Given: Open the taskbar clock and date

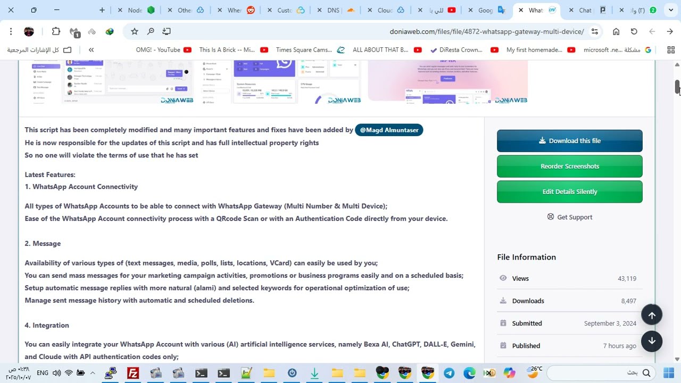Looking at the screenshot, I should pyautogui.click(x=18, y=373).
